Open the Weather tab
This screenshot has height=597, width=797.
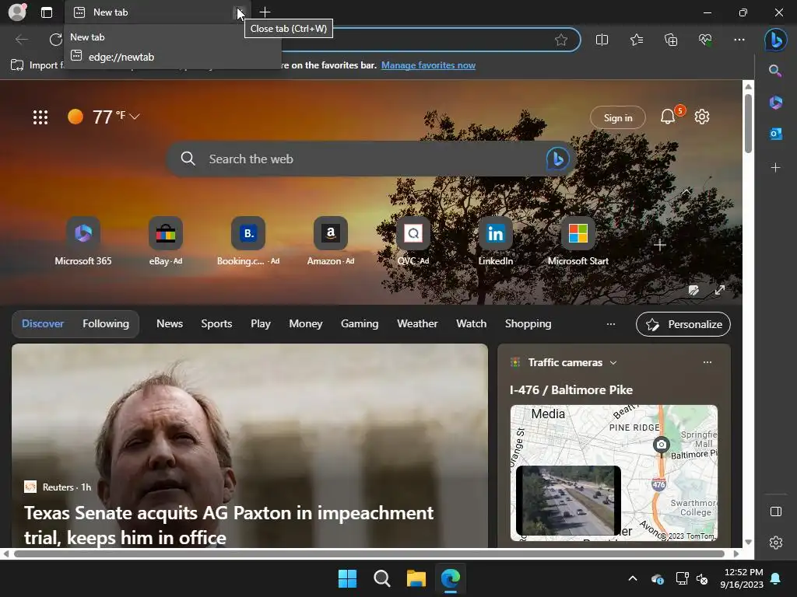(x=417, y=324)
